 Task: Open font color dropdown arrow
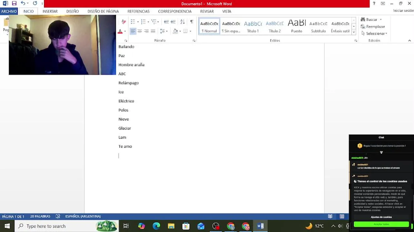[x=125, y=31]
